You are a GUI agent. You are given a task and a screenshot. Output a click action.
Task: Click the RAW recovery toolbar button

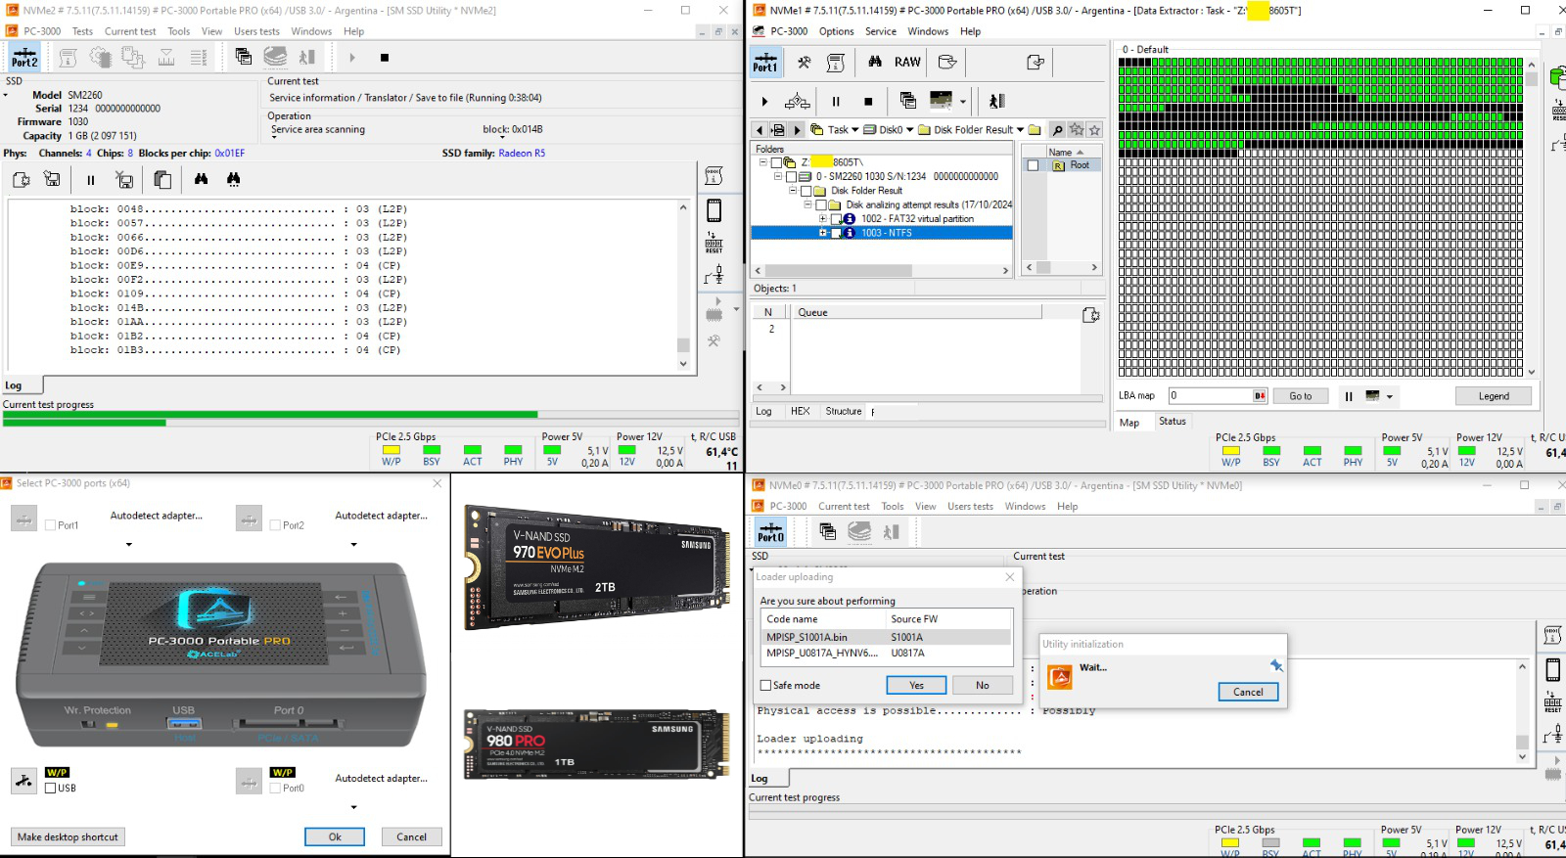[x=907, y=63]
